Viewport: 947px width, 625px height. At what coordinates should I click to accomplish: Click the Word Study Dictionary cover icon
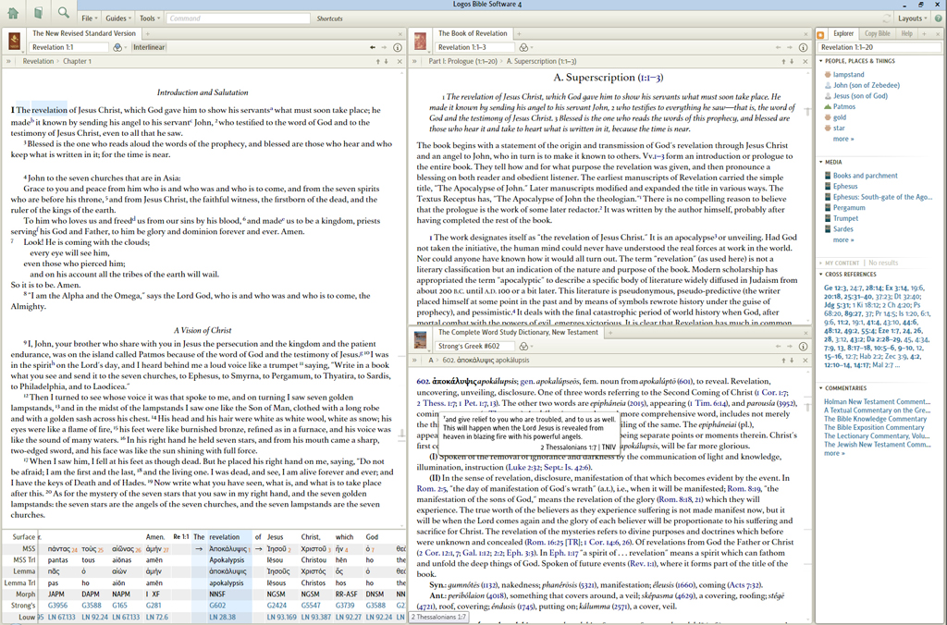(x=421, y=340)
